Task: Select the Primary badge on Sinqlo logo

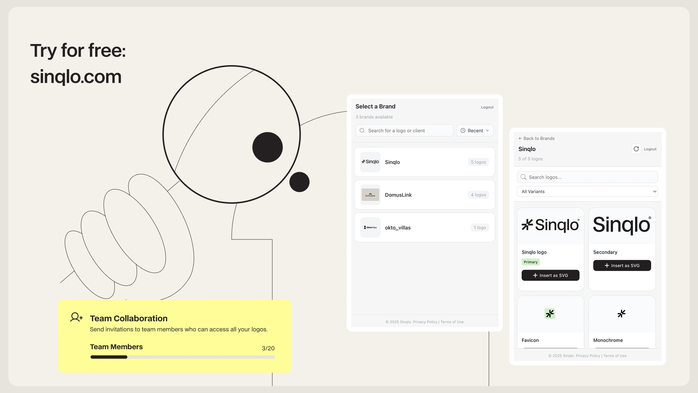Action: [x=530, y=262]
